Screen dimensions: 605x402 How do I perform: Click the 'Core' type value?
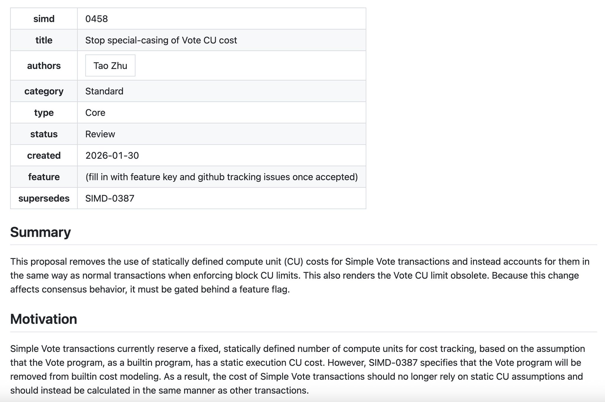(x=95, y=112)
